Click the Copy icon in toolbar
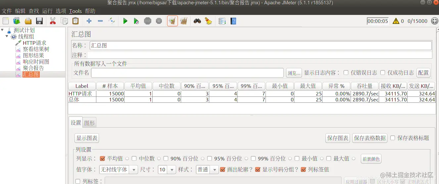This screenshot has width=439, height=184. tap(64, 21)
